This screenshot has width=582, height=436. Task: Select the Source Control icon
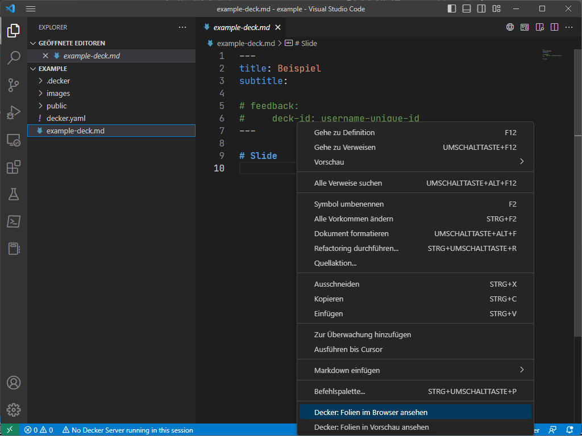pos(13,85)
